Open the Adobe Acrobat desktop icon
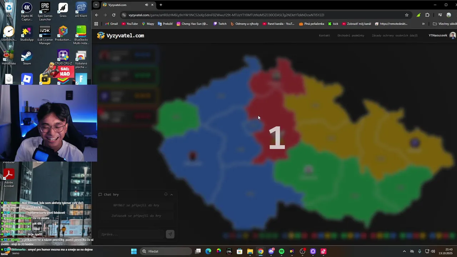The height and width of the screenshot is (257, 457). [x=9, y=178]
